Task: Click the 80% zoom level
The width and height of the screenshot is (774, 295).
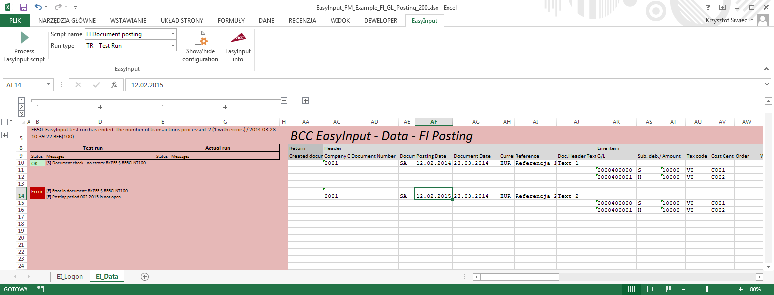Action: coord(755,289)
